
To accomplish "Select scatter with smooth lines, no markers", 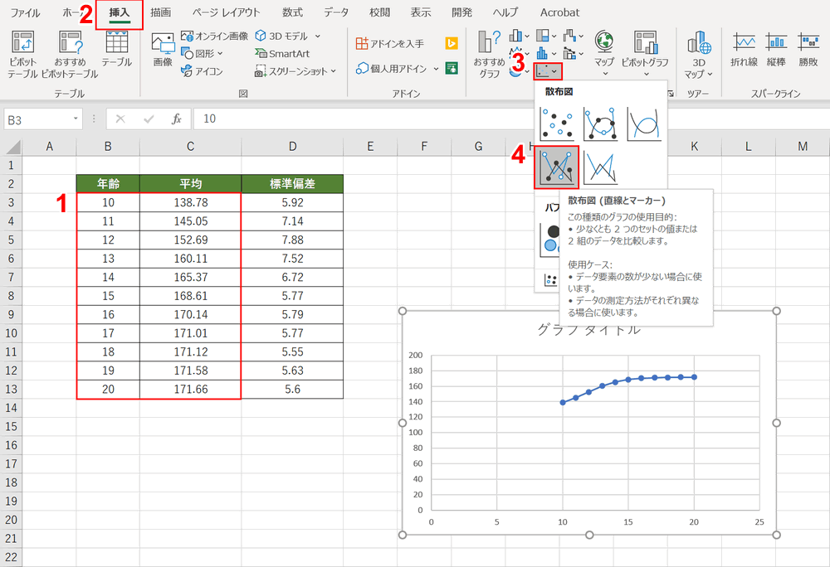I will (643, 123).
